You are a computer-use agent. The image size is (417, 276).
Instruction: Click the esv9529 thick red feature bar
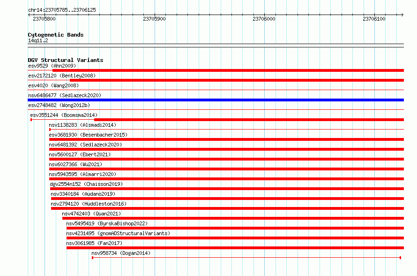pyautogui.click(x=228, y=70)
